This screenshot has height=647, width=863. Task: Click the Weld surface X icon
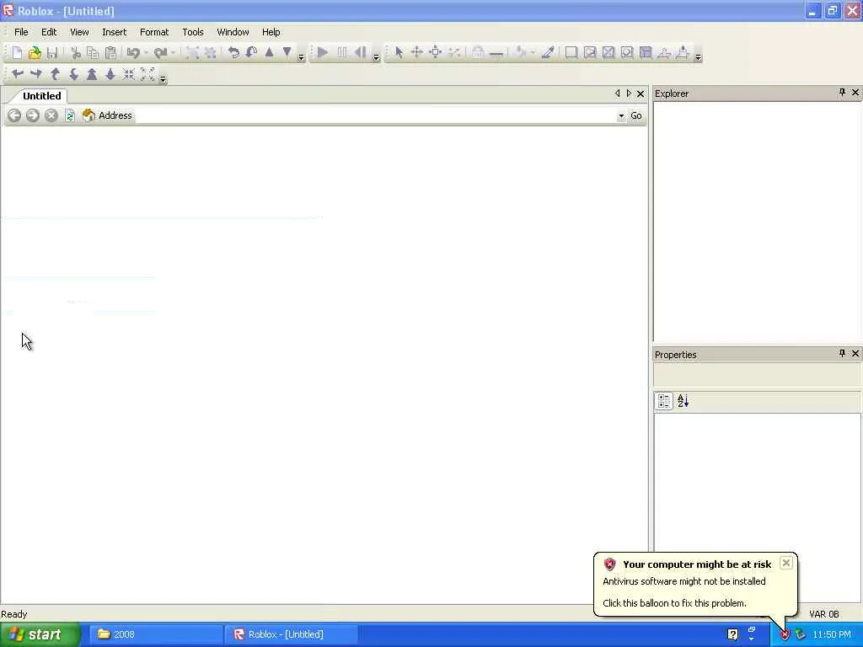(608, 53)
